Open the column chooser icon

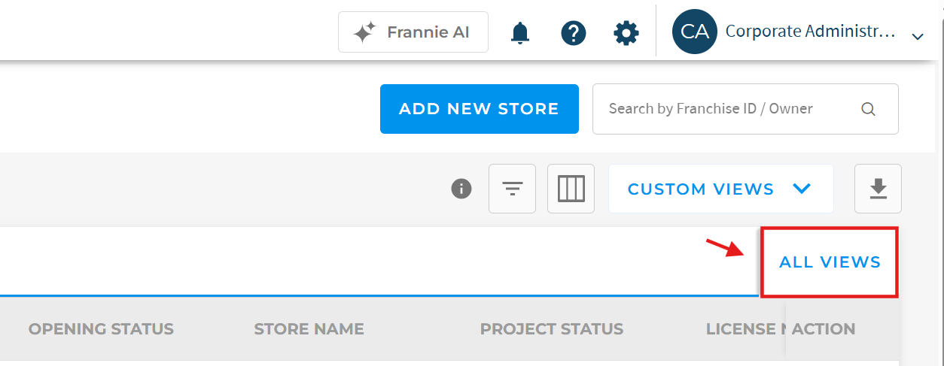coord(571,189)
